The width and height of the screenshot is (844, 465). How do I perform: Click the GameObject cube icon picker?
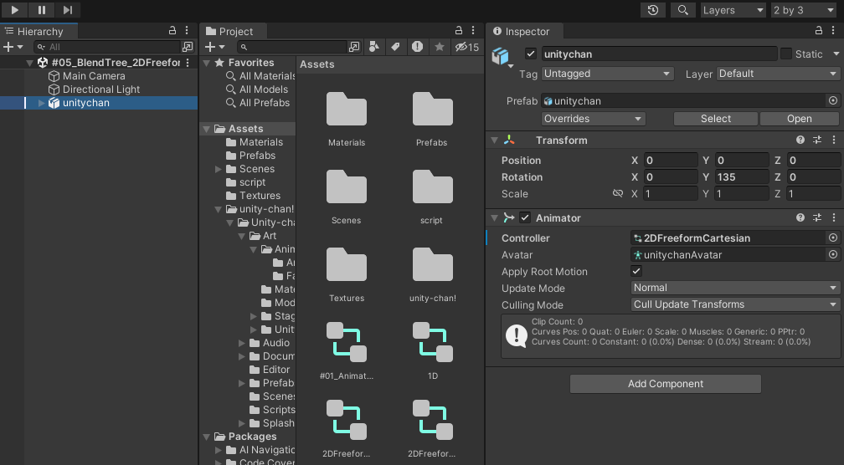click(502, 56)
